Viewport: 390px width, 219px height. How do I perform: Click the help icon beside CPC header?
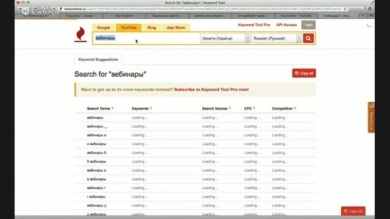[x=254, y=108]
